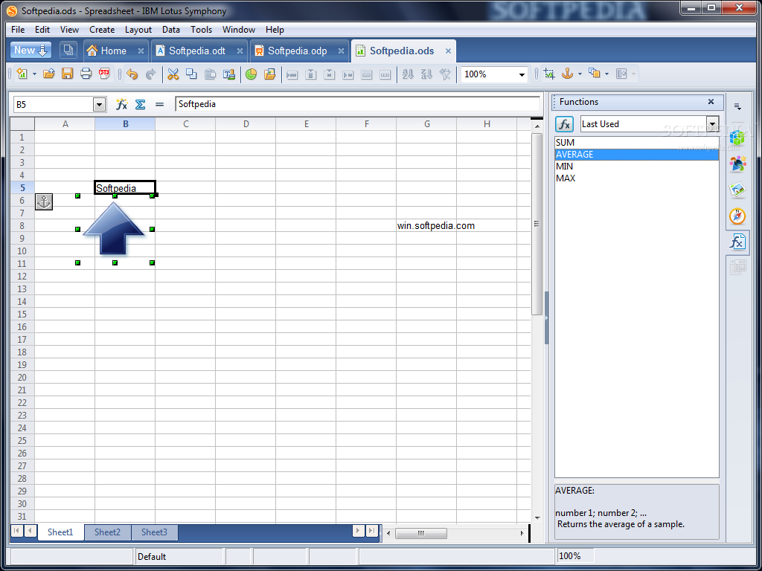
Task: Export as PDF icon
Action: (104, 74)
